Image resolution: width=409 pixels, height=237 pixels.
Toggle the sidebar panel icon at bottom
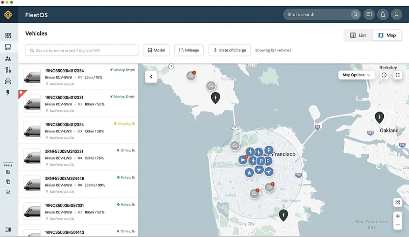pyautogui.click(x=8, y=230)
